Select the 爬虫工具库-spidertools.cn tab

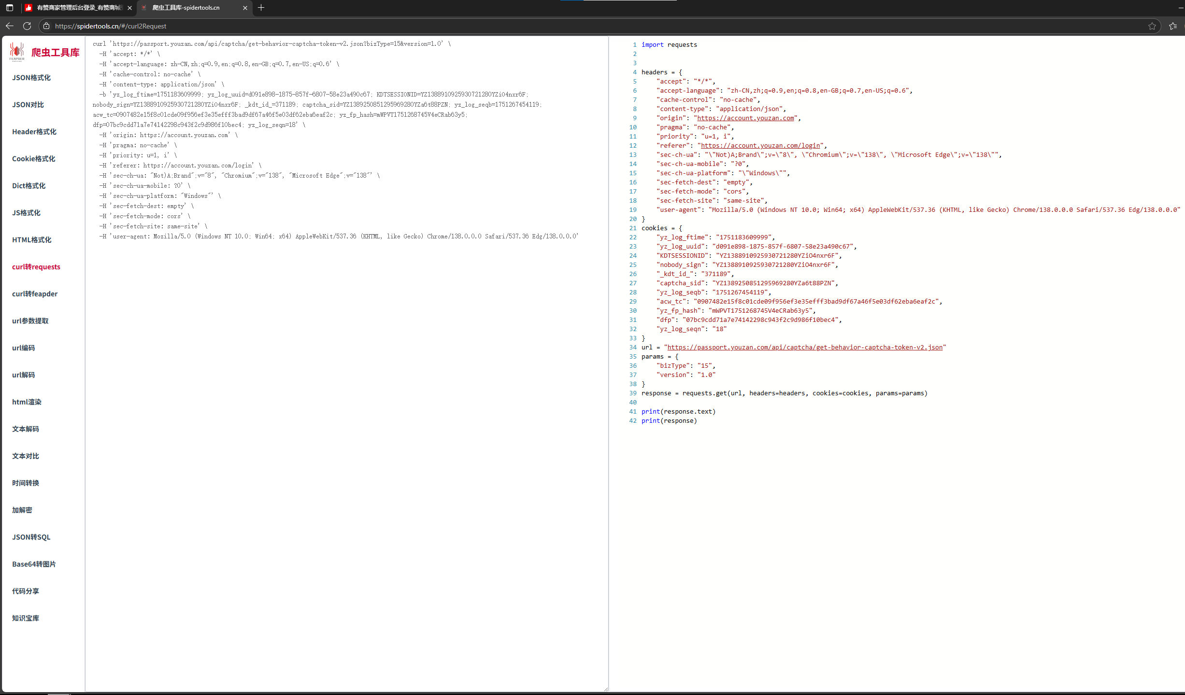pos(186,8)
